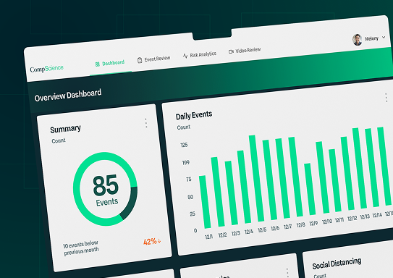The width and height of the screenshot is (393, 278).
Task: Select the 12/5 bar in Daily Events
Action: tap(256, 179)
